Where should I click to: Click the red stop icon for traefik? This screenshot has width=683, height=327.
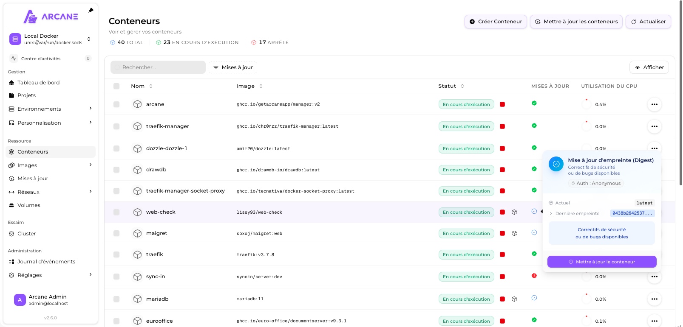pyautogui.click(x=502, y=254)
